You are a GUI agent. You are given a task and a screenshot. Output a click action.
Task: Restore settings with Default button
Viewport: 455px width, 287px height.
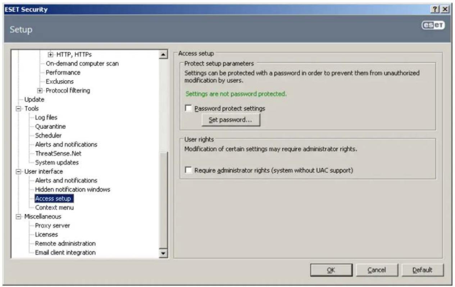[x=423, y=270]
